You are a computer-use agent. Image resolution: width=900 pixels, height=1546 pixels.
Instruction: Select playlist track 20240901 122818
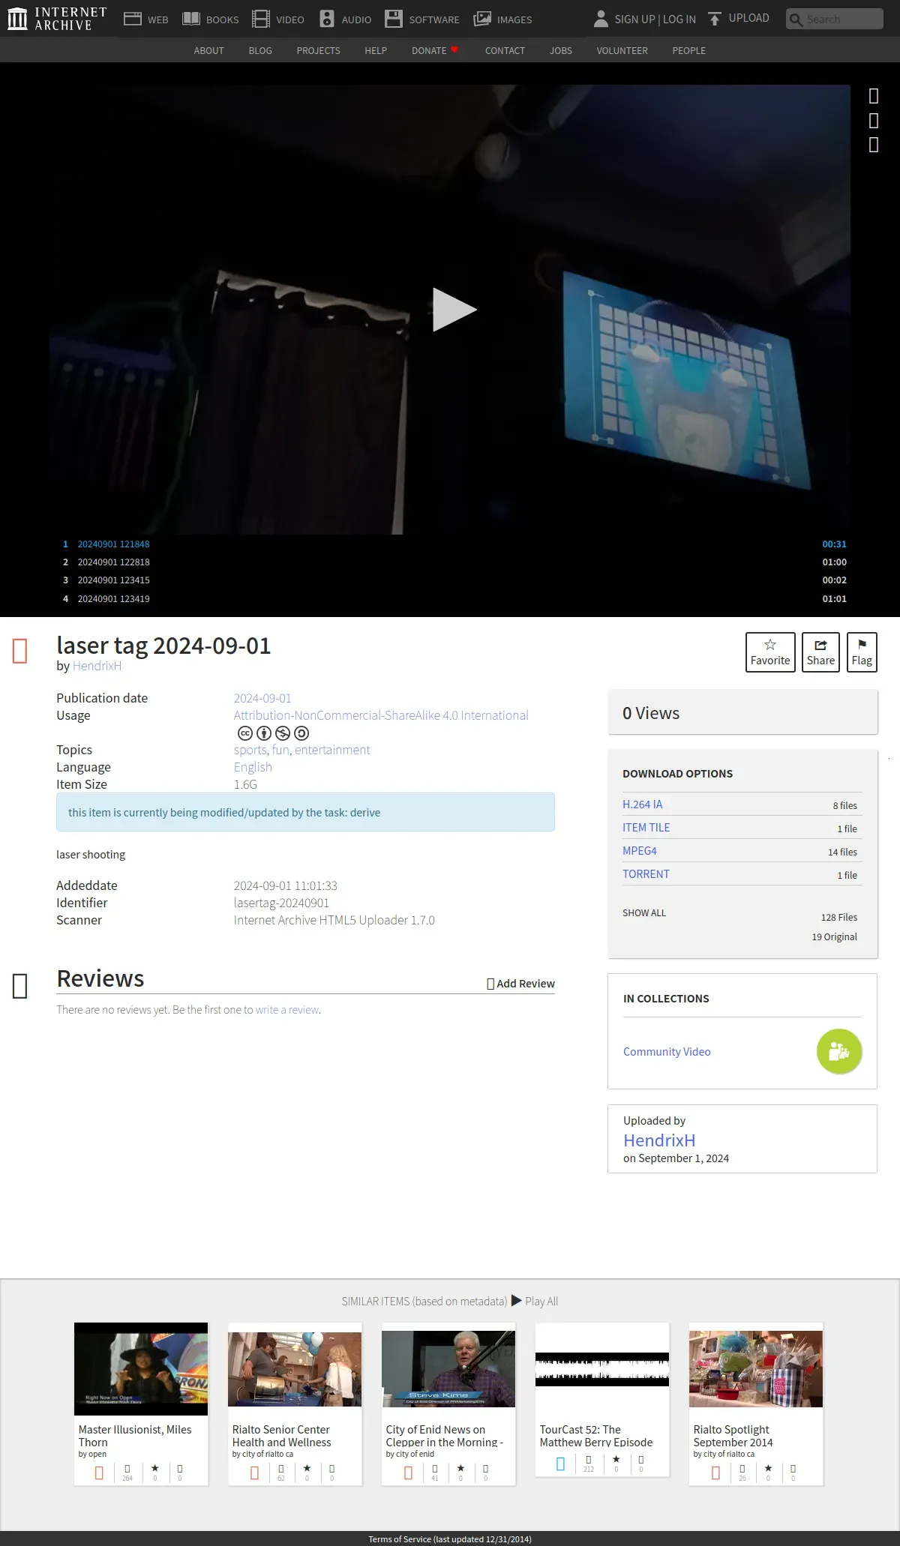[454, 562]
